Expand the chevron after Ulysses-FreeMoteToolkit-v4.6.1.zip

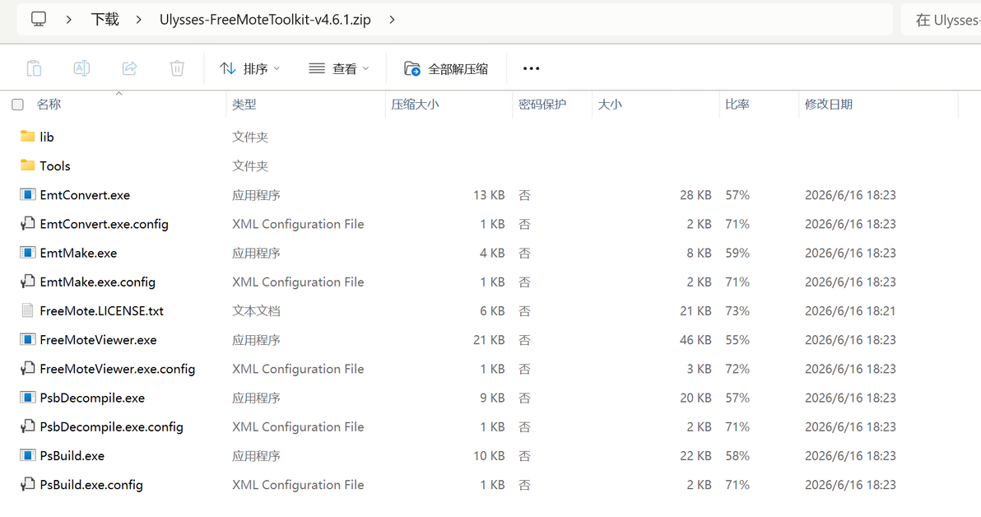[x=392, y=20]
